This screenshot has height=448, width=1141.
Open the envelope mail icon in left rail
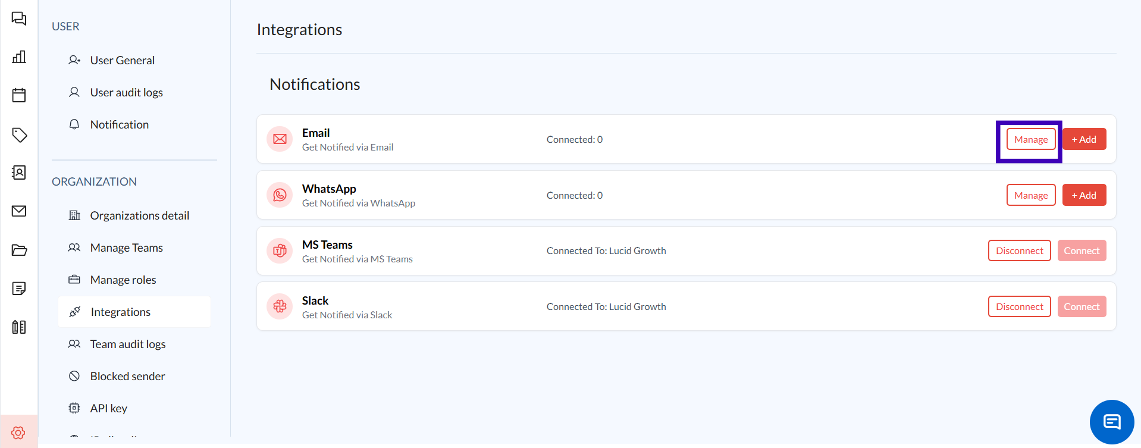pos(19,211)
